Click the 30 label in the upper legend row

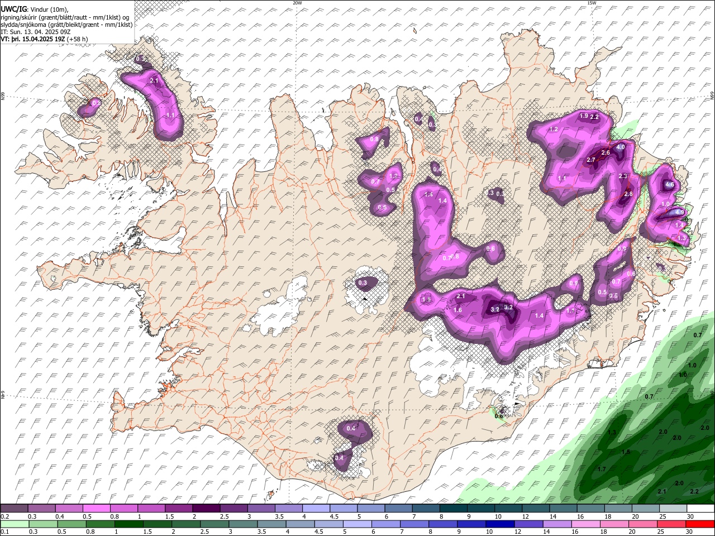pyautogui.click(x=690, y=517)
